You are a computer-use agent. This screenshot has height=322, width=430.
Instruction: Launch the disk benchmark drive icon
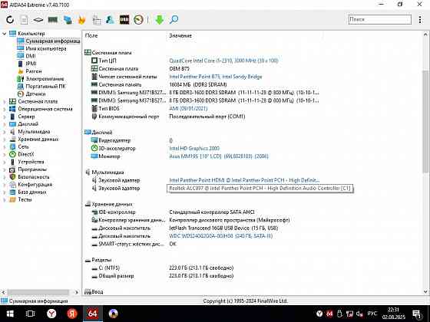pyautogui.click(x=38, y=20)
